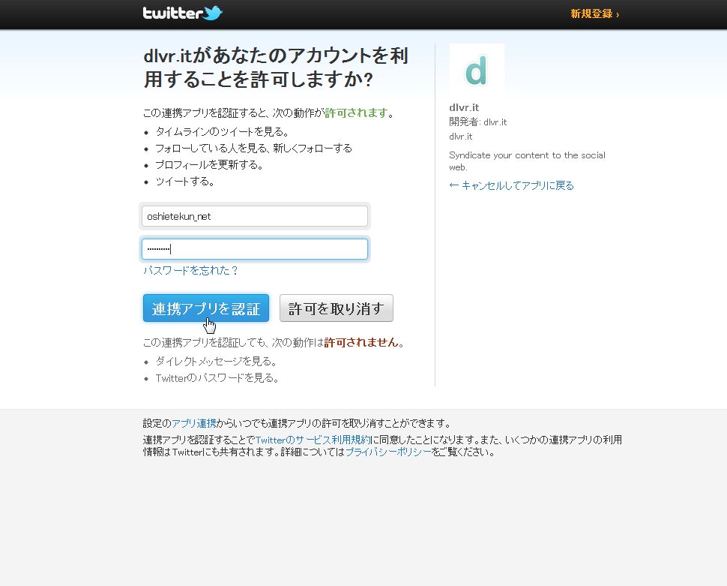Viewport: 727px width, 586px height.
Task: Authorize with the 連携アプリを認証 button
Action: (x=206, y=308)
